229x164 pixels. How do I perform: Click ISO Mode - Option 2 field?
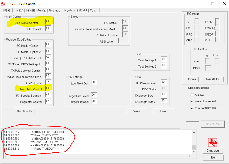click(x=48, y=51)
